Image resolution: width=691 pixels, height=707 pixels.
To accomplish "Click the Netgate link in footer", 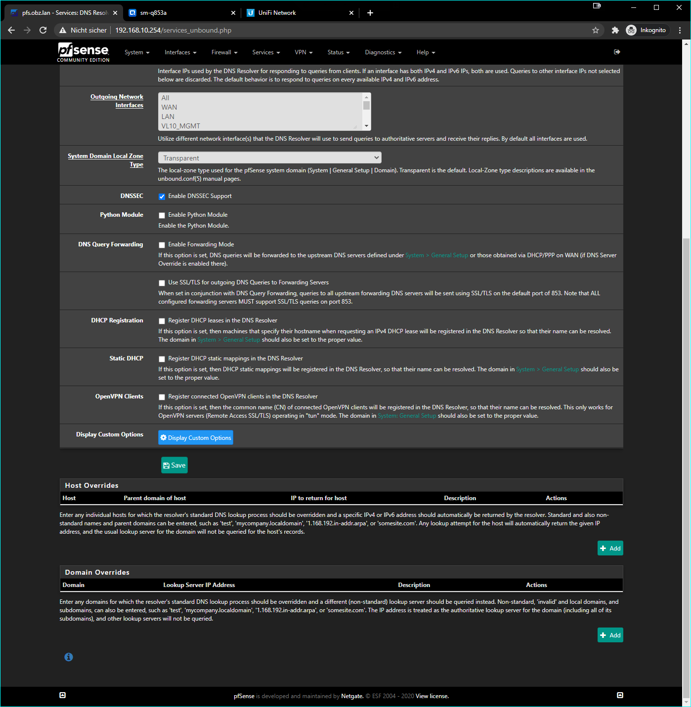I will 352,696.
